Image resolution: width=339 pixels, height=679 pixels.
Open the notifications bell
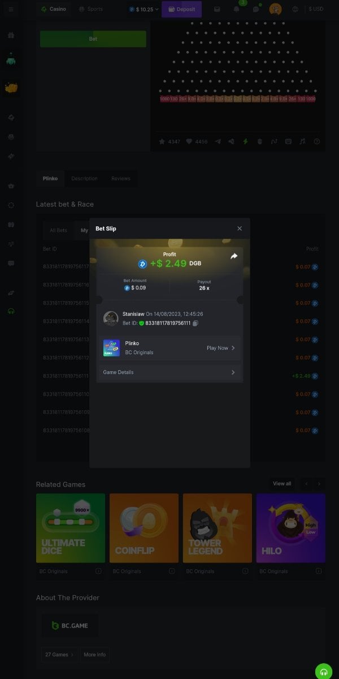click(237, 9)
